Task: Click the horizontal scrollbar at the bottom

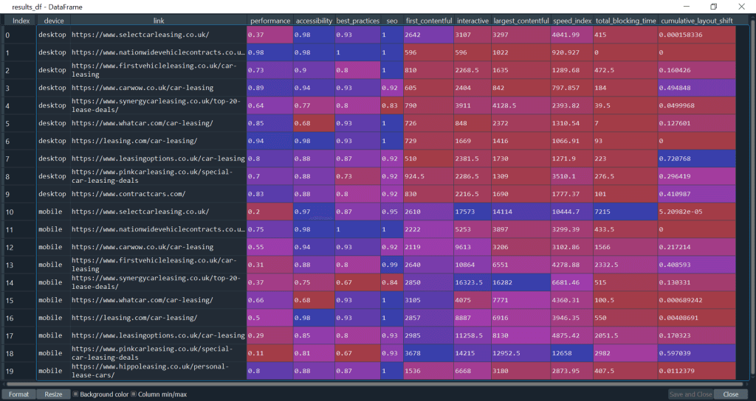Action: [376, 384]
